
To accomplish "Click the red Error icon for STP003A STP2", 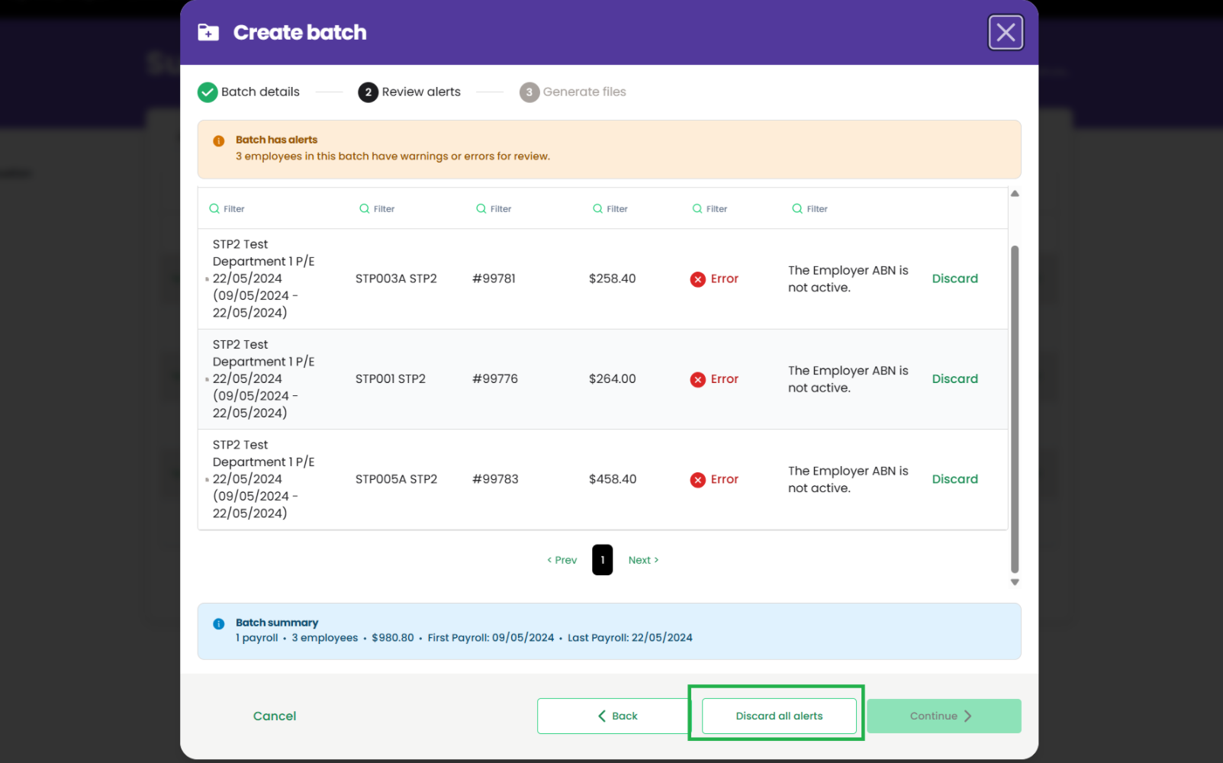I will click(x=698, y=279).
